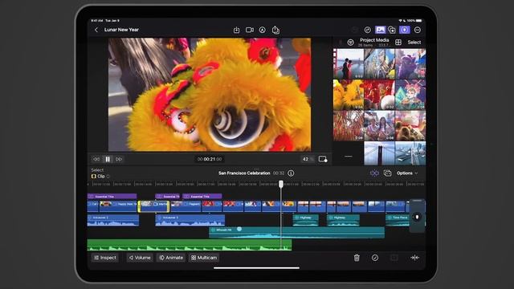Tap the jog wheel control
Viewport: 514px width, 289px height.
(x=417, y=217)
